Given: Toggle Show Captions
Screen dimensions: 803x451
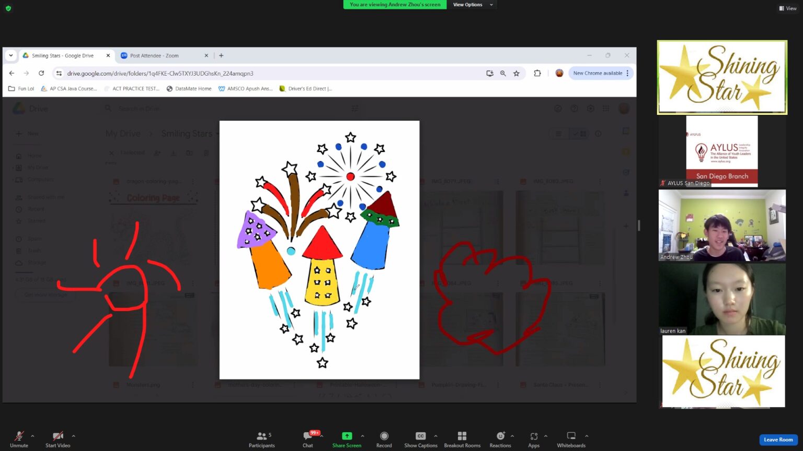Looking at the screenshot, I should tap(421, 439).
